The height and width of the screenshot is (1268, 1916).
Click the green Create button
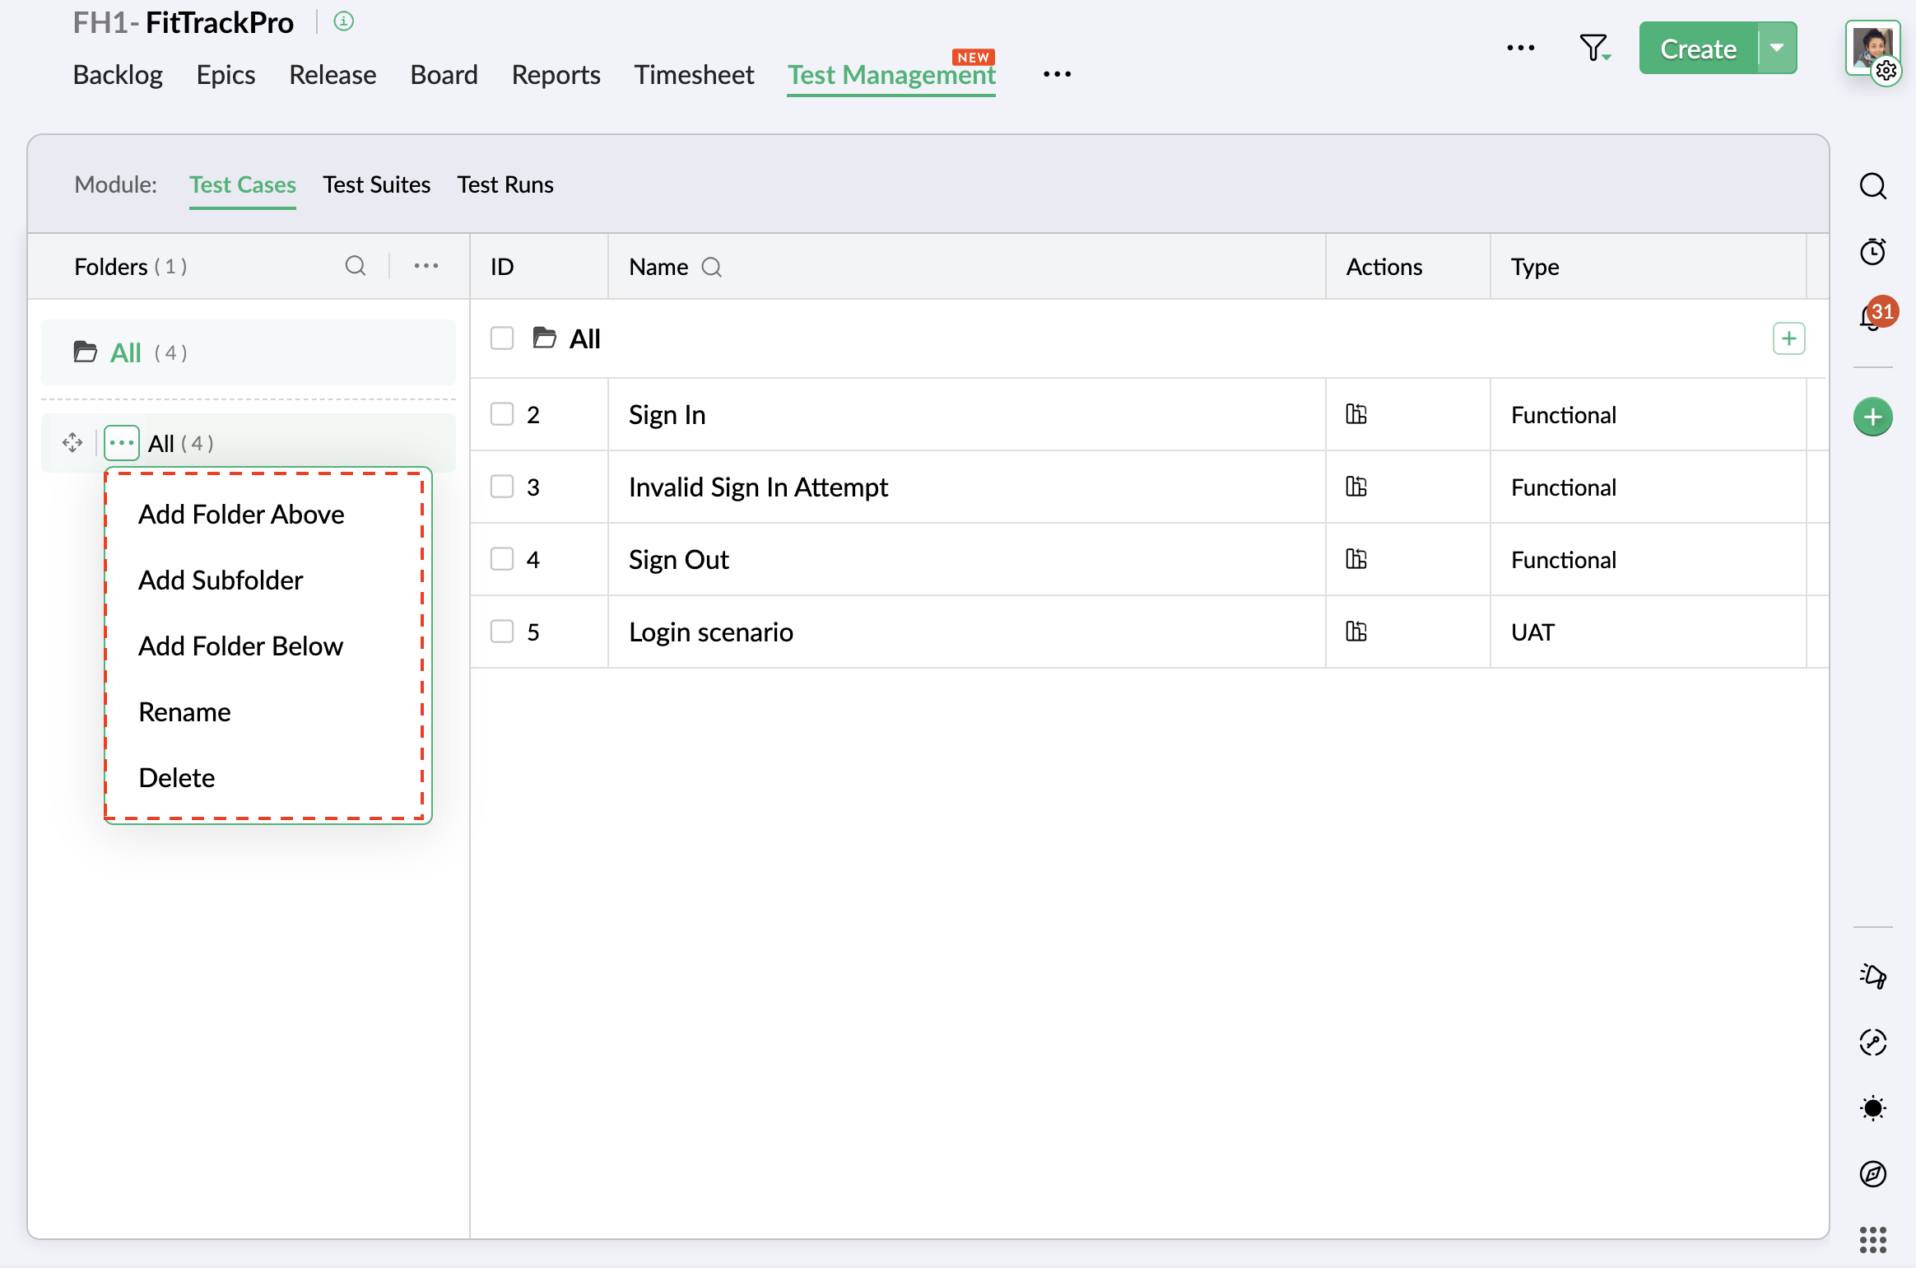[x=1698, y=48]
